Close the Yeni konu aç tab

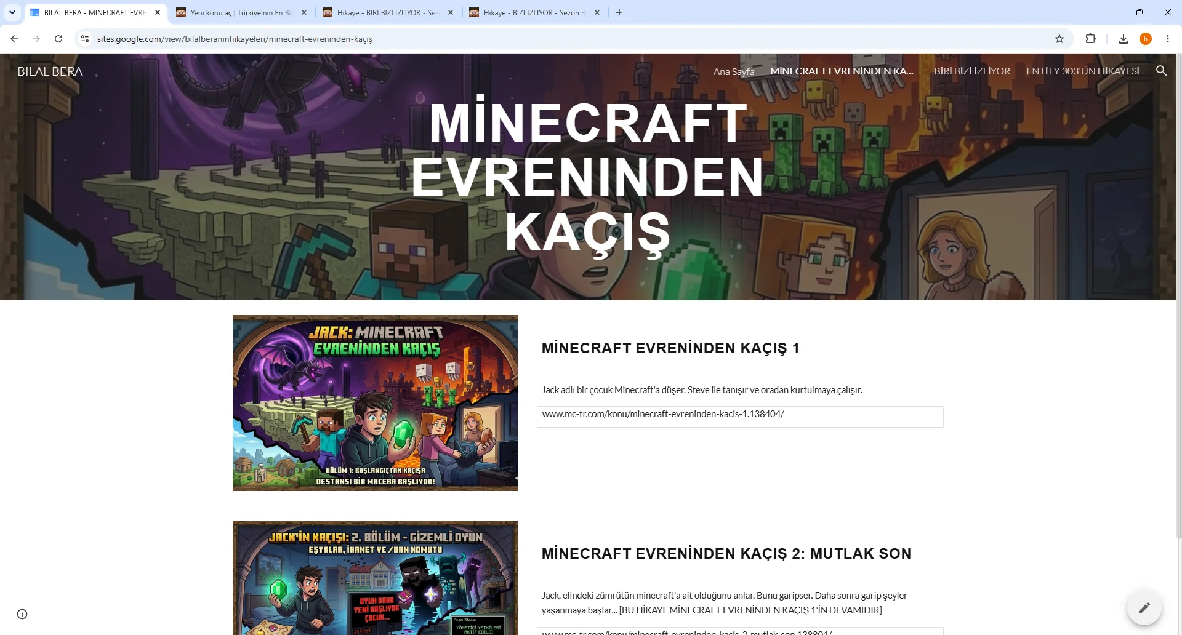tap(304, 12)
